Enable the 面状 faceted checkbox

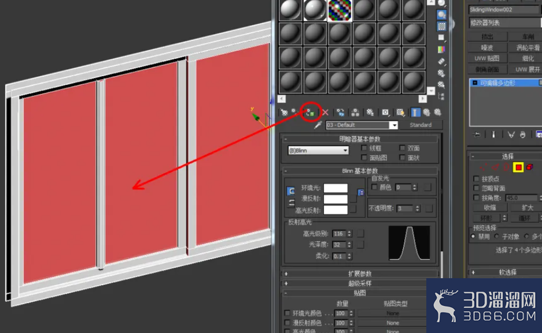[x=402, y=158]
